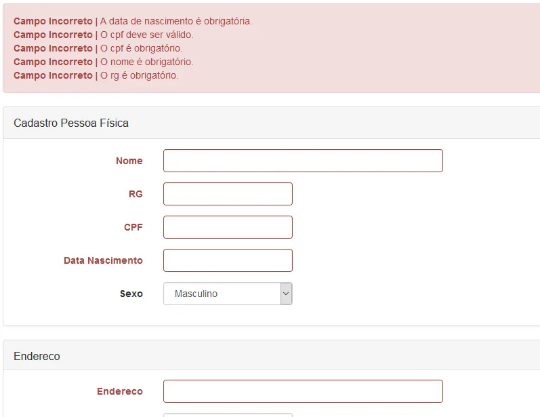This screenshot has height=417, width=540.
Task: Click the CPF field label
Action: click(133, 227)
